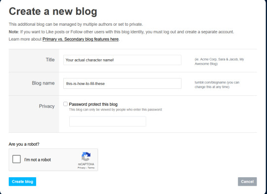Click the Title input field

point(122,60)
